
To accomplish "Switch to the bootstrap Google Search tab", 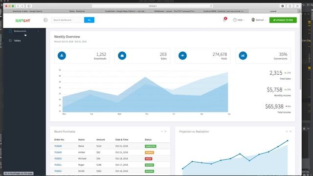I will (28, 11).
